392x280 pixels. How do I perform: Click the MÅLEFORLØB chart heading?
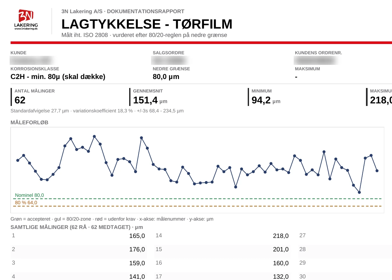pyautogui.click(x=30, y=122)
